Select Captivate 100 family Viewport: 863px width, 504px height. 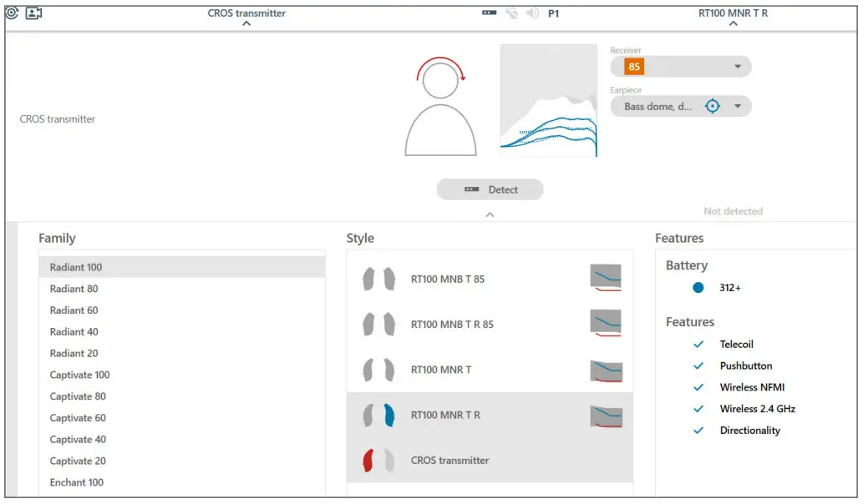pyautogui.click(x=182, y=375)
